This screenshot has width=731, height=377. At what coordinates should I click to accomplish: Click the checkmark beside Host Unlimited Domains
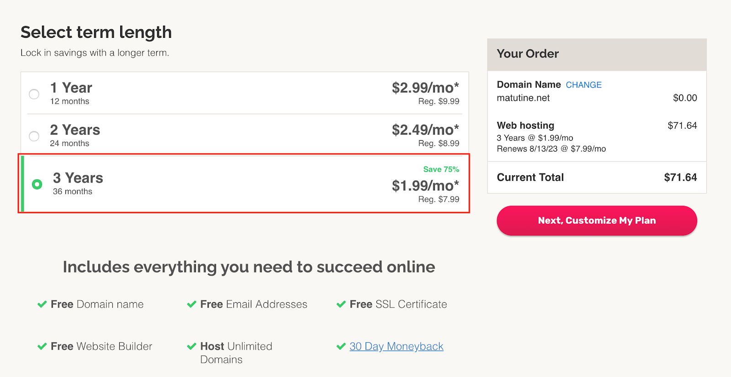click(x=191, y=346)
